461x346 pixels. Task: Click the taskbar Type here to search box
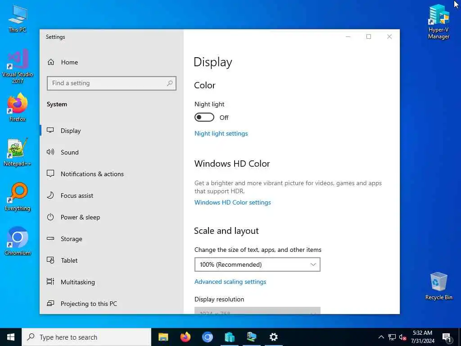click(86, 337)
